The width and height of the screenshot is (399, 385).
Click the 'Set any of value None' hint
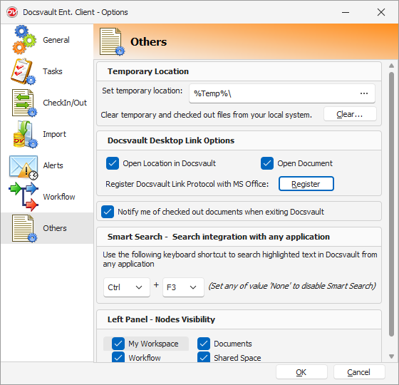pos(292,286)
